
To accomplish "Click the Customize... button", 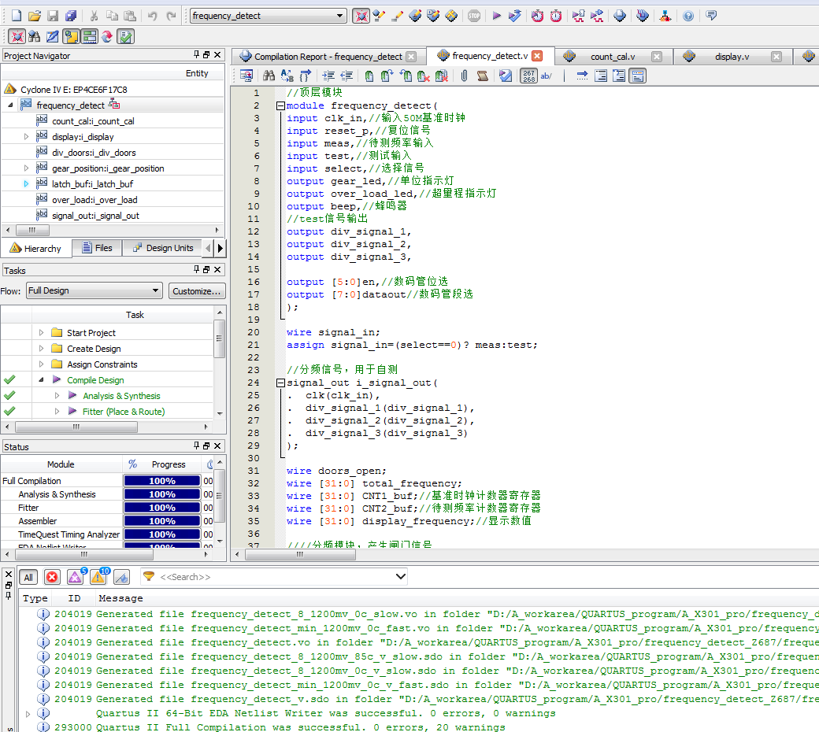I will tap(196, 290).
